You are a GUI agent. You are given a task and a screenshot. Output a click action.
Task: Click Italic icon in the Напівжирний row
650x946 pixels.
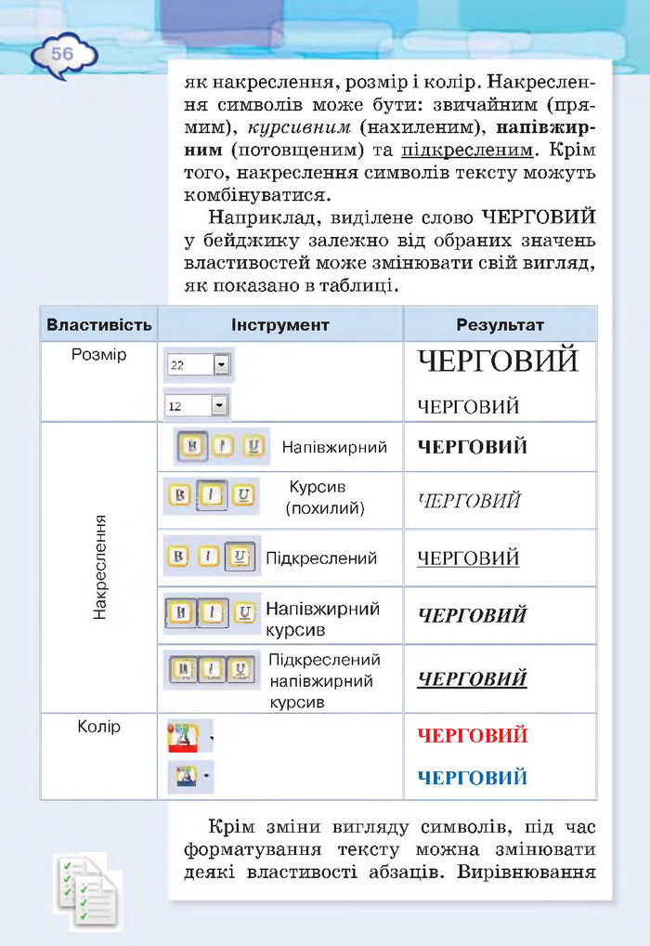(223, 446)
